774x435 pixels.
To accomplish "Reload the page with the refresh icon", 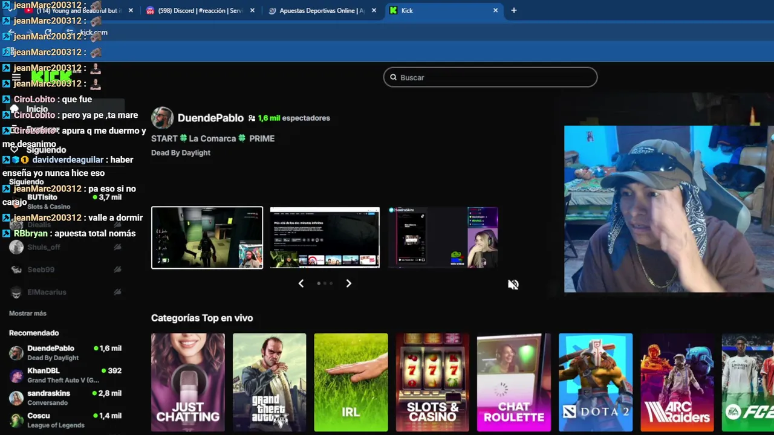I will click(x=48, y=33).
